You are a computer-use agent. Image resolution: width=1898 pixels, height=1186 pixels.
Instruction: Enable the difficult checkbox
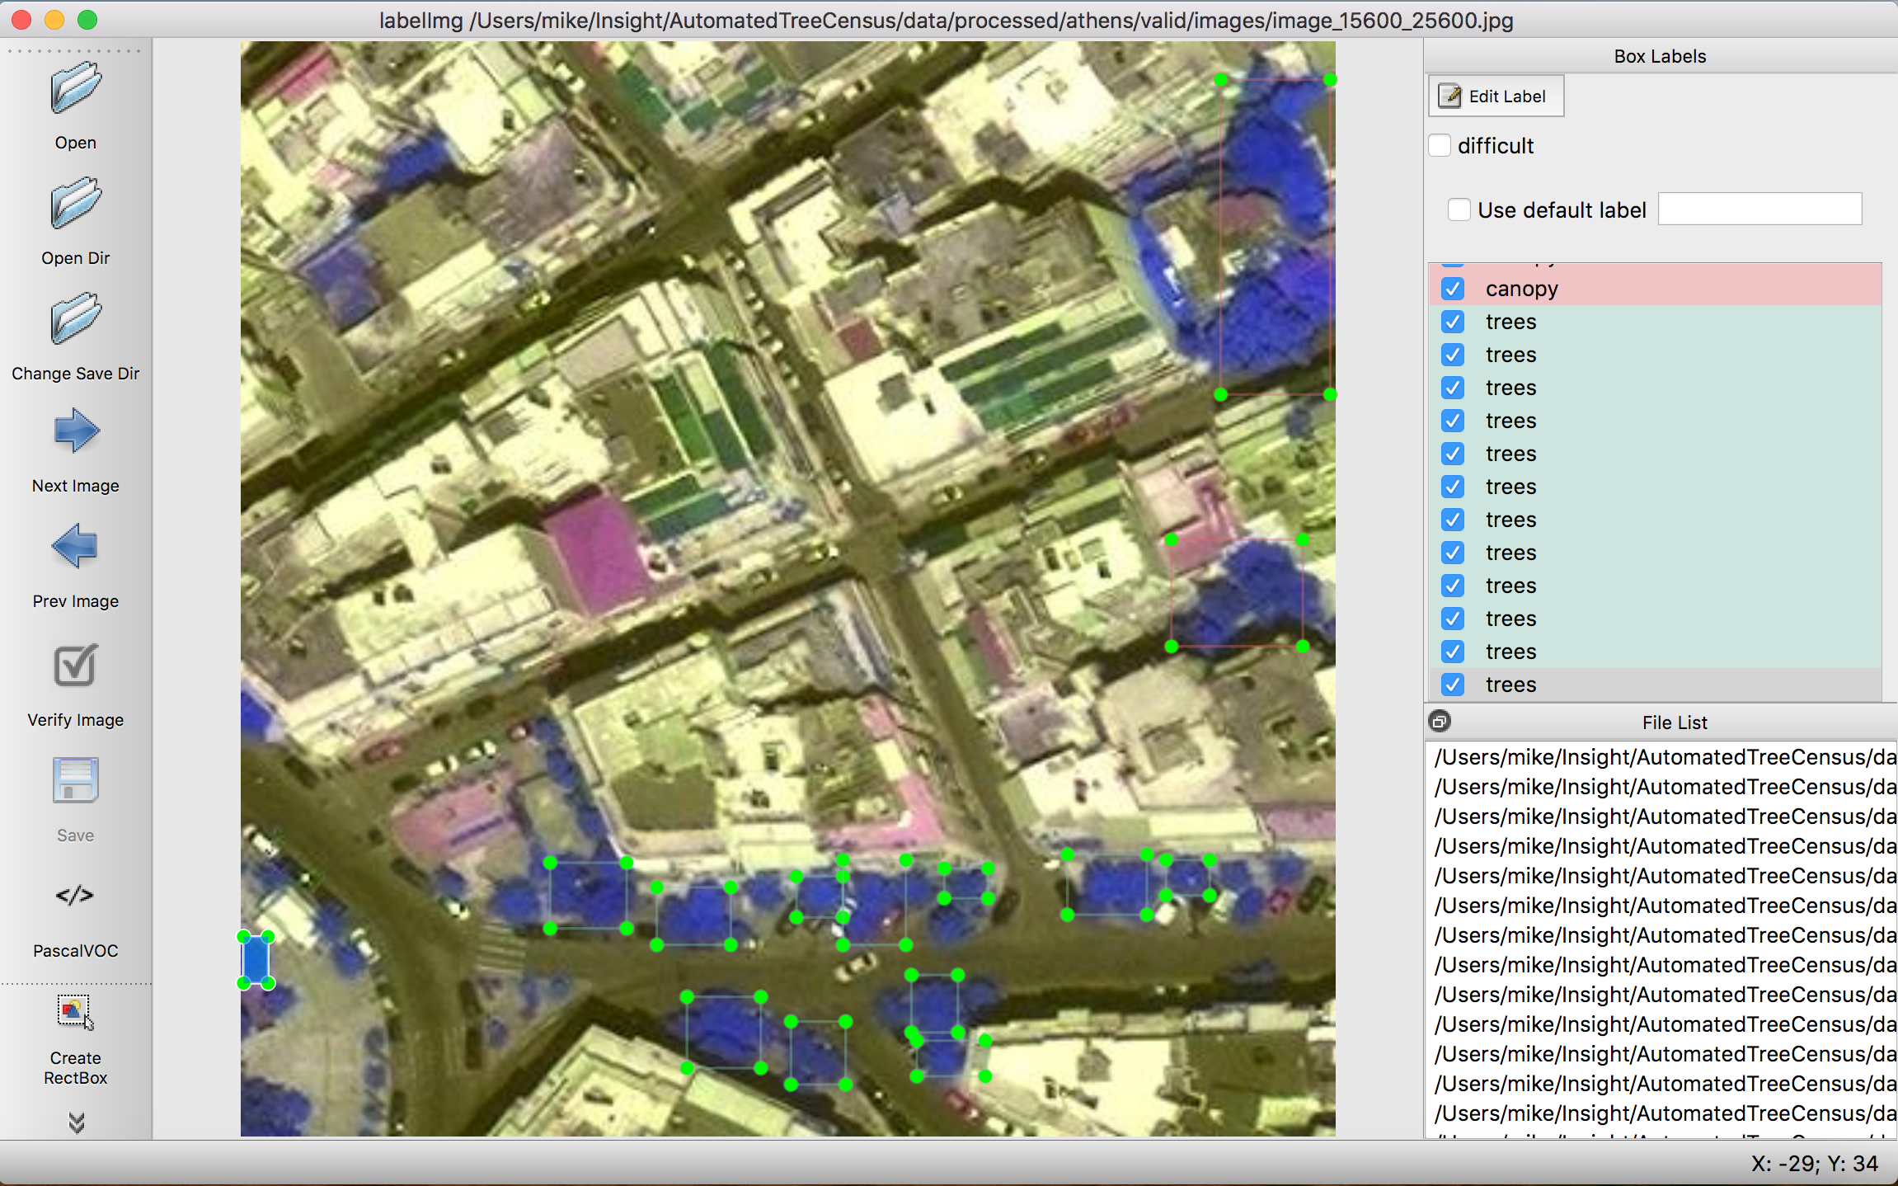pyautogui.click(x=1440, y=146)
